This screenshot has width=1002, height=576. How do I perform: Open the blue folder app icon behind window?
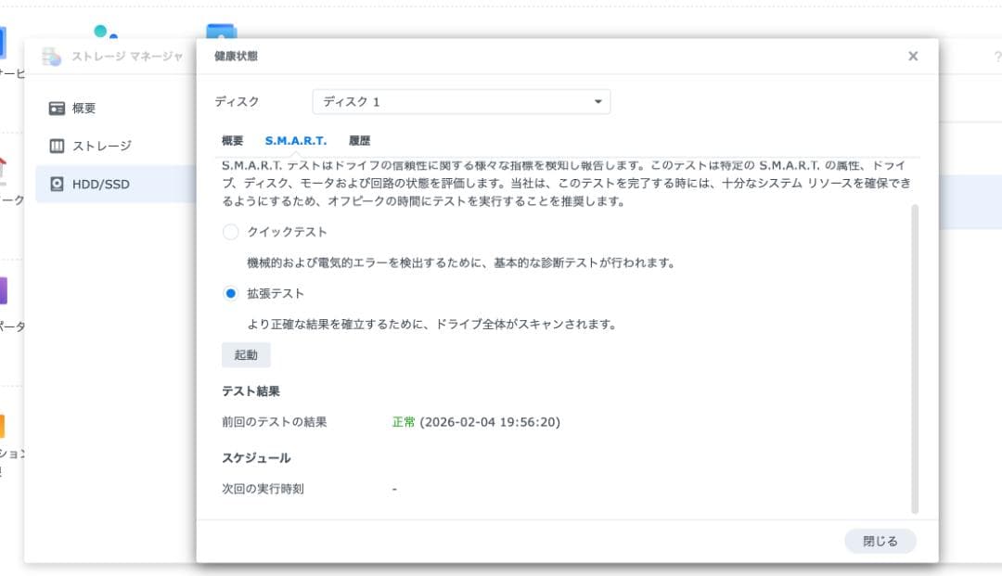click(x=221, y=32)
